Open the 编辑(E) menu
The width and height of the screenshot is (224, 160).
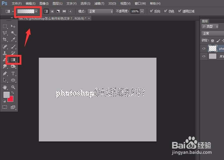30,4
